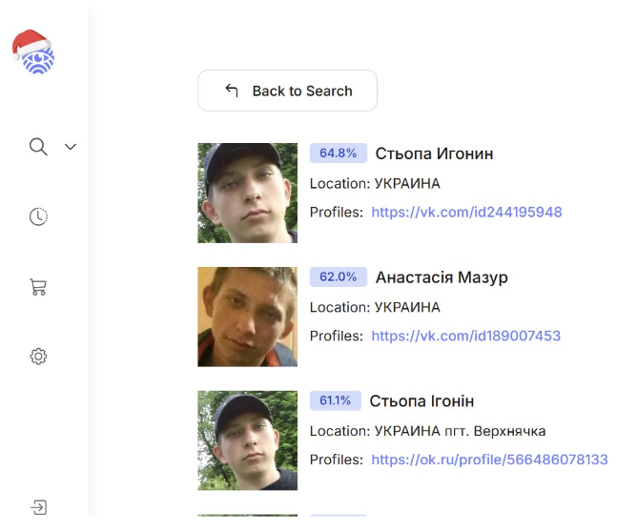
Task: Open link ok.ru/profile/566486078133
Action: point(489,460)
